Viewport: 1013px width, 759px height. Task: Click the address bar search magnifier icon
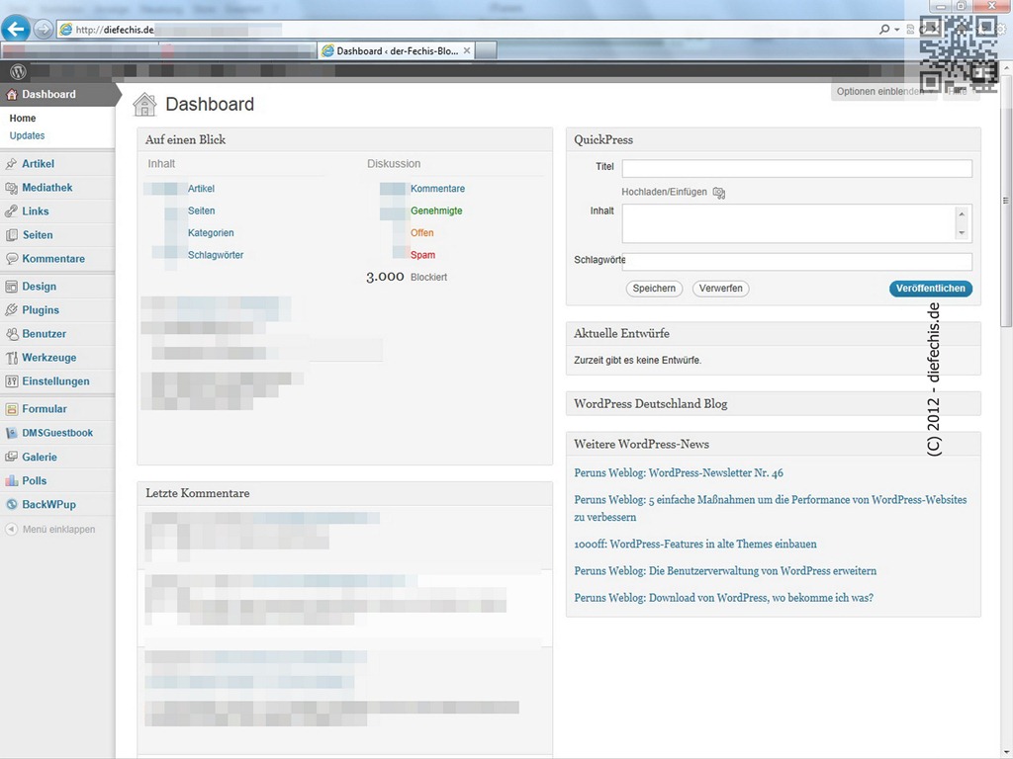click(x=883, y=29)
